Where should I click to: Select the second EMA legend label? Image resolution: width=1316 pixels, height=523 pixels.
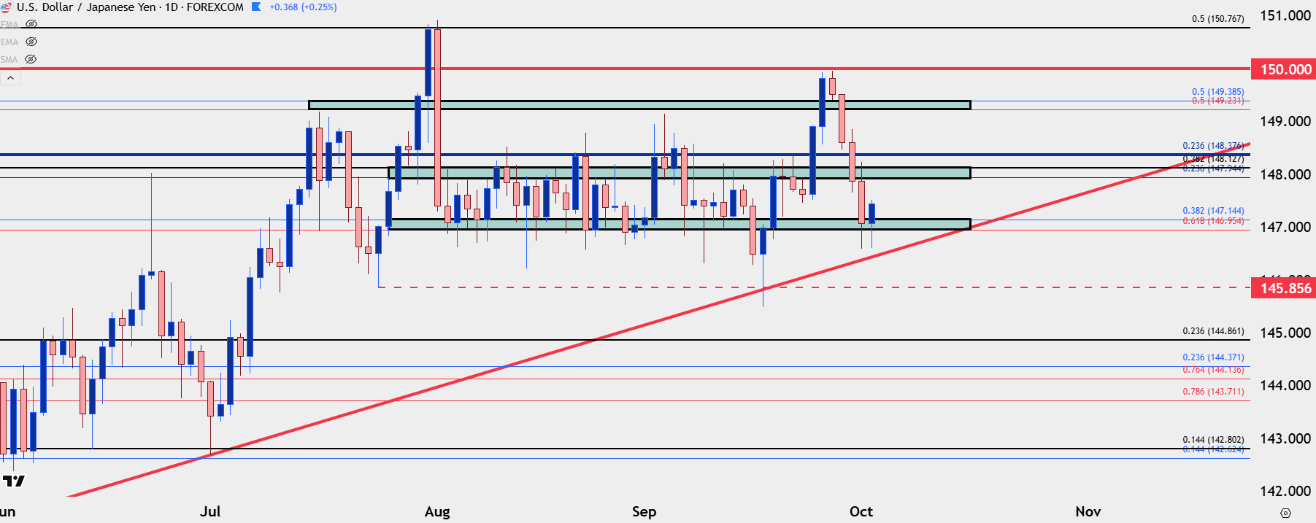(9, 42)
